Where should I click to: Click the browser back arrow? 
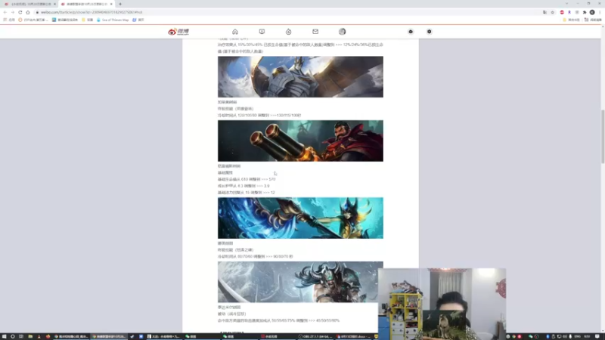coord(5,12)
